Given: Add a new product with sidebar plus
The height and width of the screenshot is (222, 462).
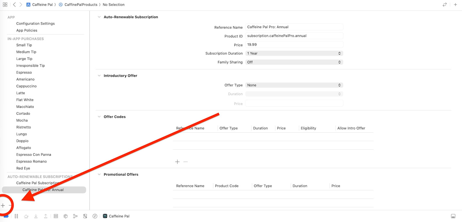Looking at the screenshot, I should pos(3,205).
